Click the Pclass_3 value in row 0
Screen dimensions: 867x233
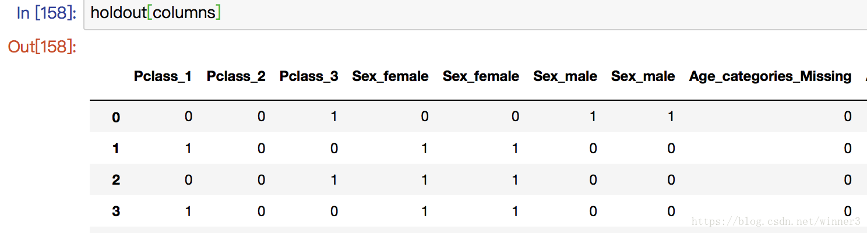click(334, 117)
